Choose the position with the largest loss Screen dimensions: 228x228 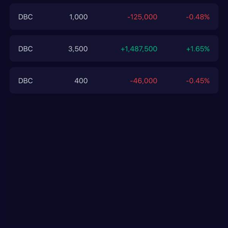(x=114, y=17)
